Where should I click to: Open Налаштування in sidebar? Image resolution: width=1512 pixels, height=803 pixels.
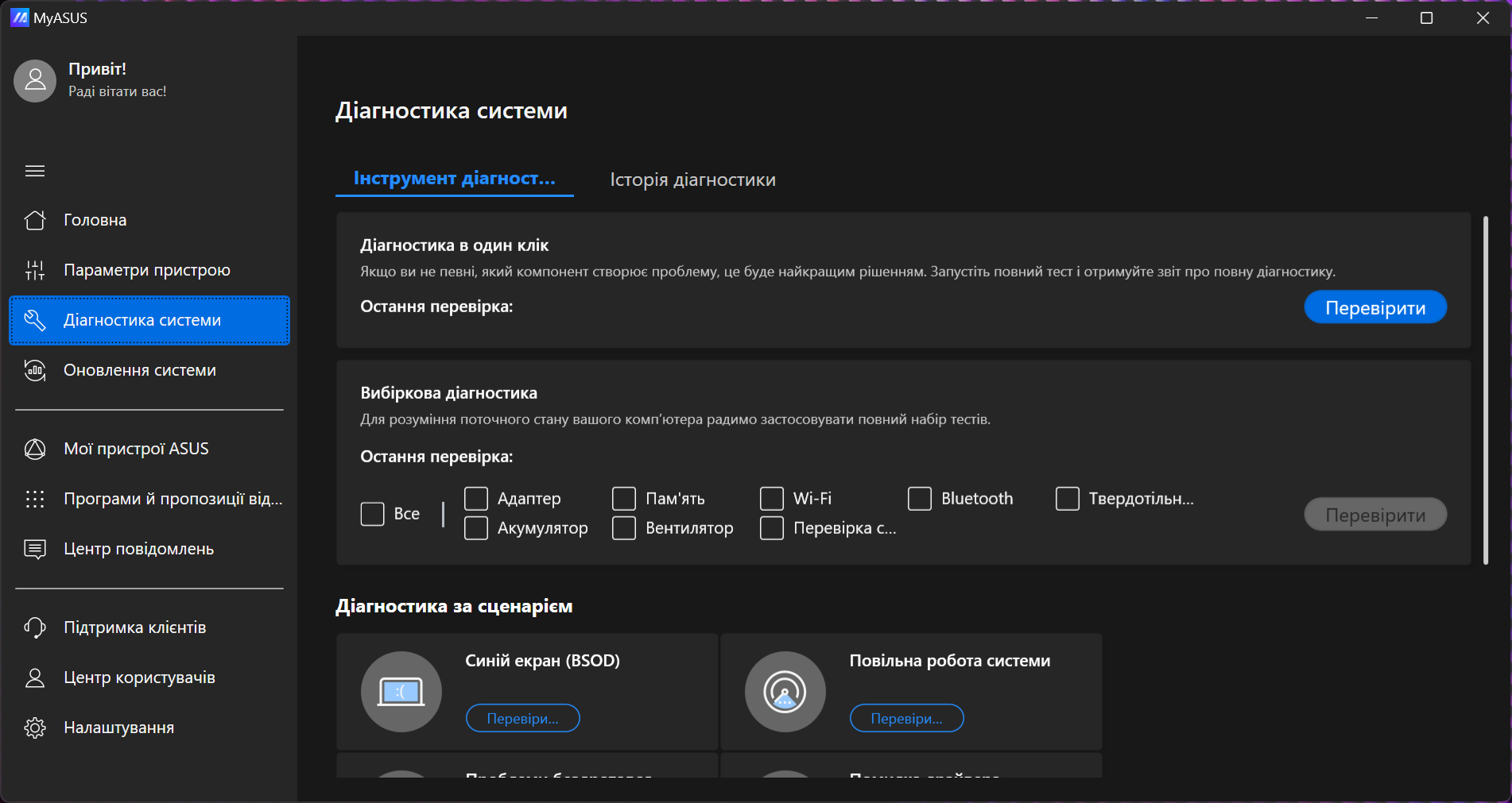click(149, 728)
